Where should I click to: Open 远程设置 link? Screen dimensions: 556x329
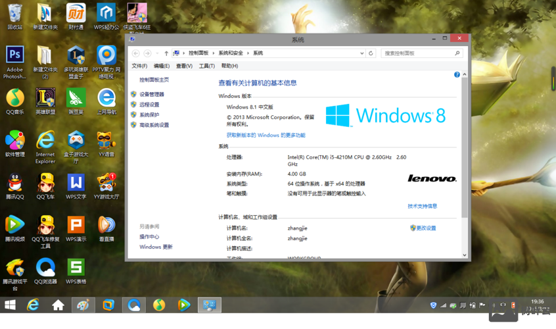coord(149,105)
